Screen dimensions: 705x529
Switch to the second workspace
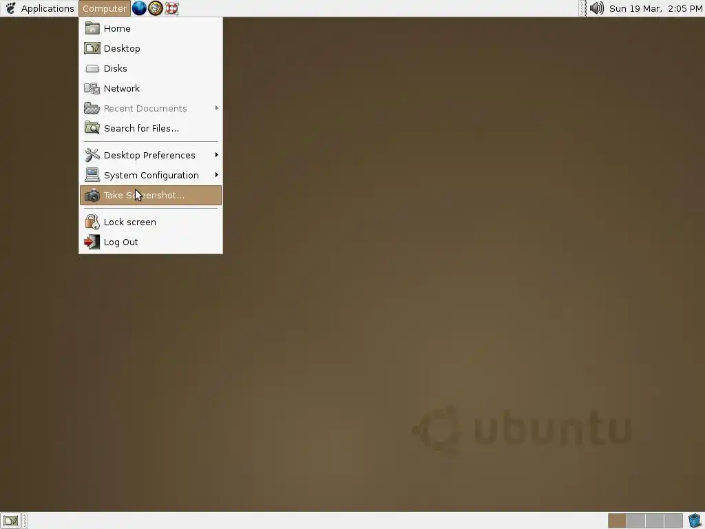pos(636,521)
